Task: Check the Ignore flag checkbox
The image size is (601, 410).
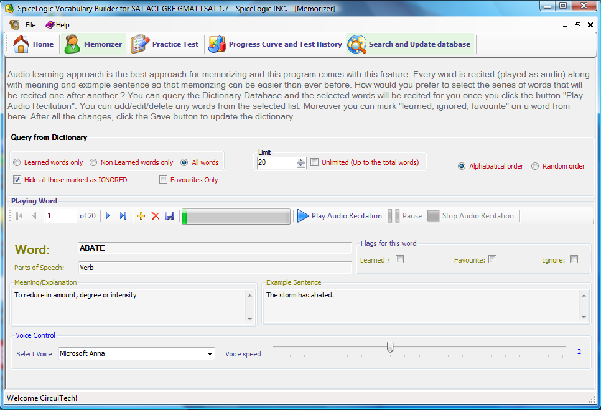Action: tap(574, 259)
